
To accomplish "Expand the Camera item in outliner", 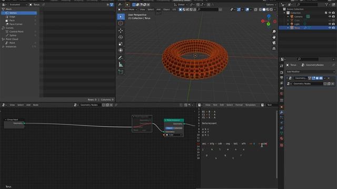I will pyautogui.click(x=288, y=17).
